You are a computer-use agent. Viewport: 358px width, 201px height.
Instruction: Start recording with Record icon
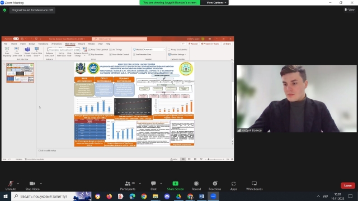click(x=196, y=185)
